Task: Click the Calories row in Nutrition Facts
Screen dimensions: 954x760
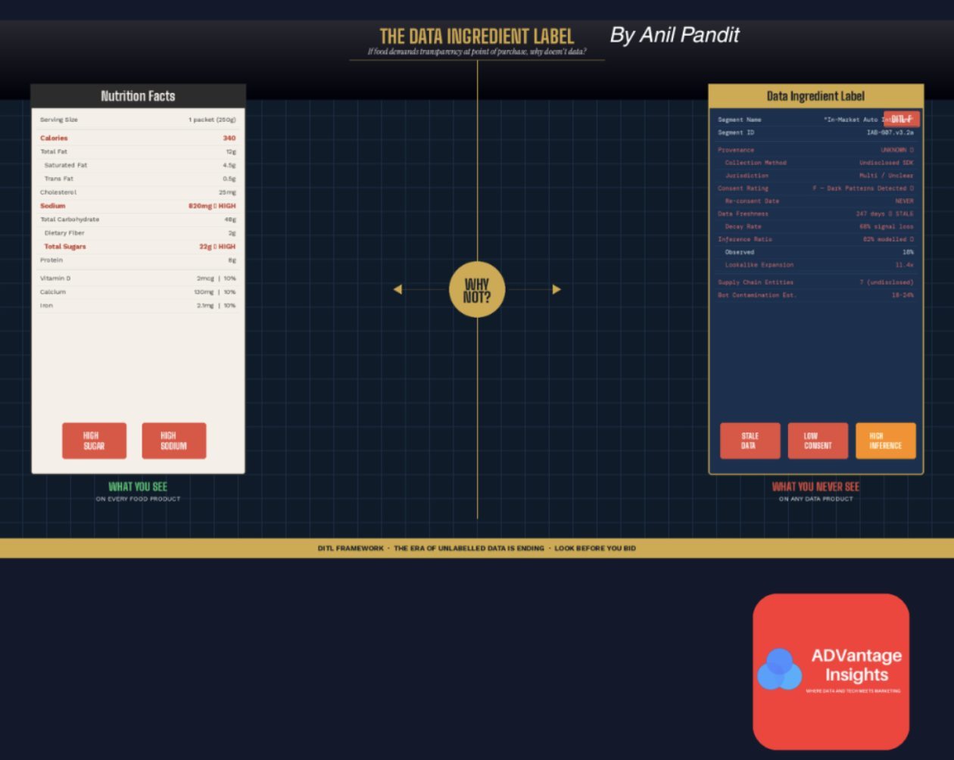Action: click(138, 138)
